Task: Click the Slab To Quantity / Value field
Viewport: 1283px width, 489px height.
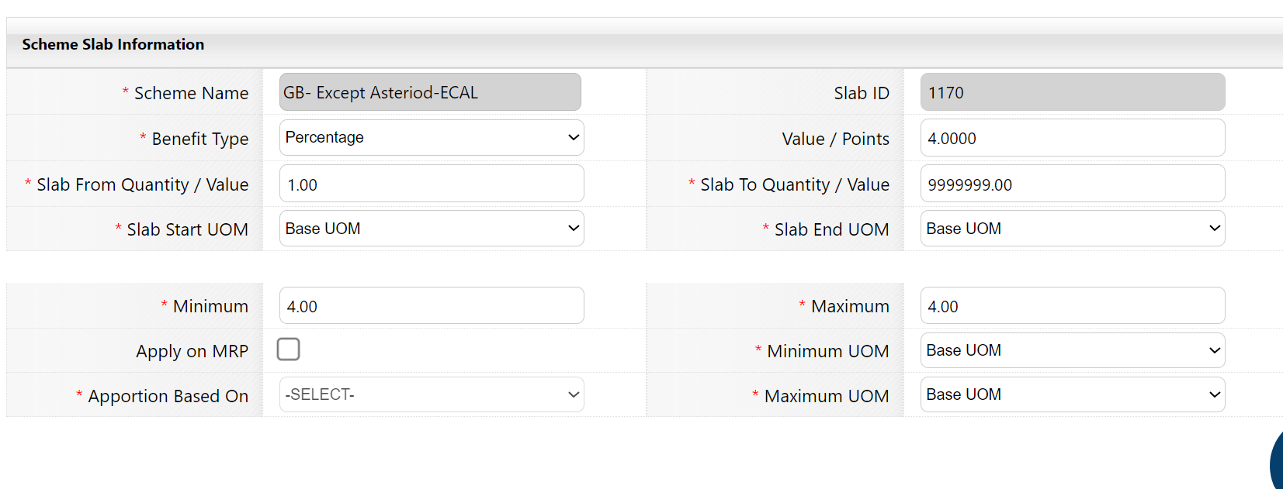Action: pyautogui.click(x=1073, y=184)
